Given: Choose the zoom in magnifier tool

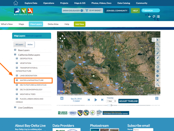Looking at the screenshot, I should pos(158,44).
